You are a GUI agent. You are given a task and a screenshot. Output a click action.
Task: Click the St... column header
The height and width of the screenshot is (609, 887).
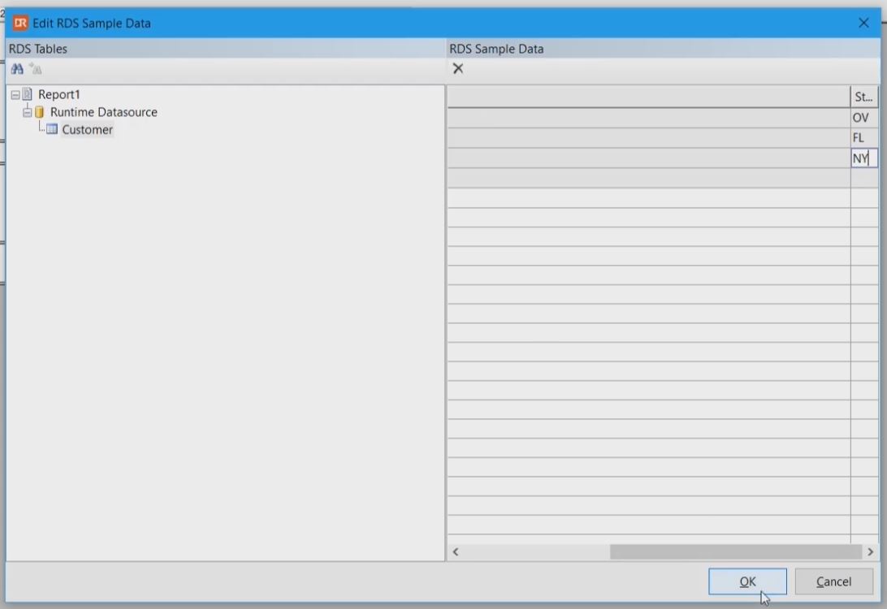863,97
